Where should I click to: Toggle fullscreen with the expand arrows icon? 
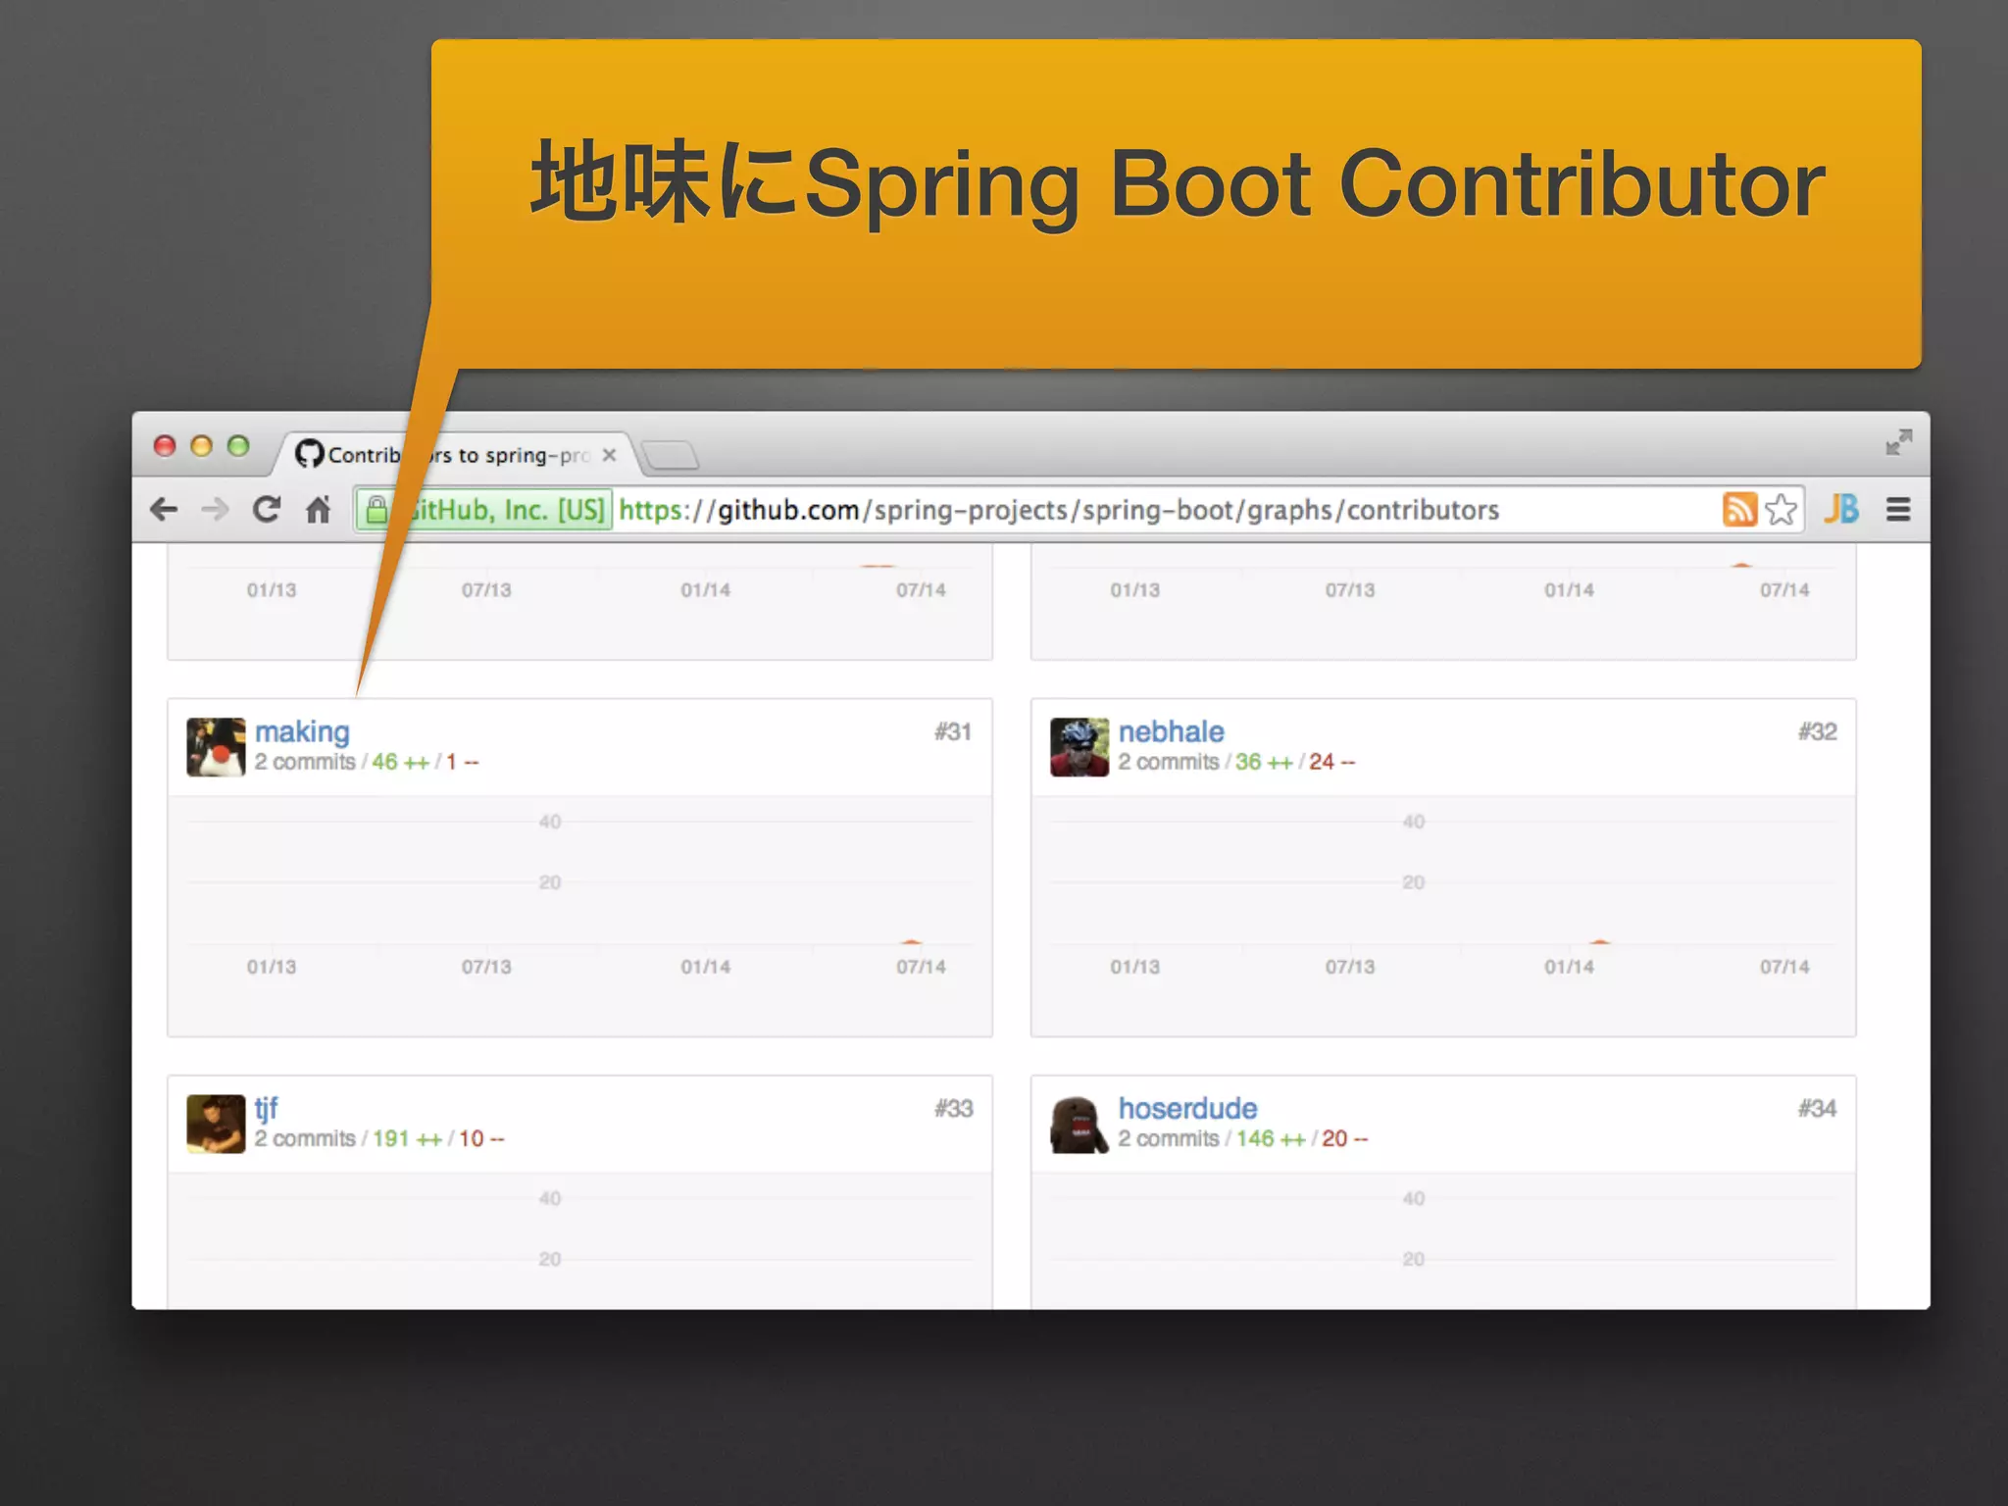1898,442
